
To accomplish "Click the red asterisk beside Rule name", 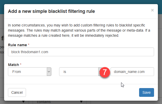I will [x=29, y=45].
